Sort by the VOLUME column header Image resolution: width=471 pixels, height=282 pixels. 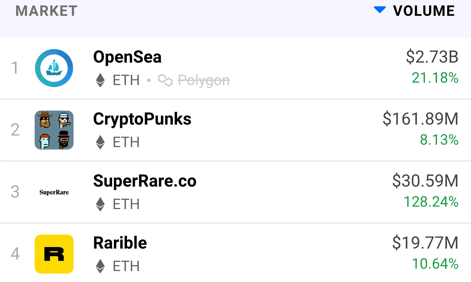(x=424, y=11)
